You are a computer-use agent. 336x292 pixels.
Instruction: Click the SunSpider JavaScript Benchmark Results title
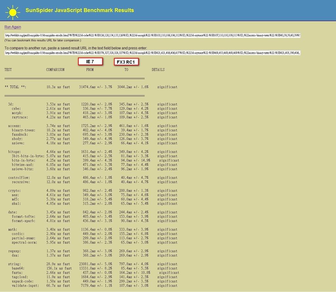[80, 10]
